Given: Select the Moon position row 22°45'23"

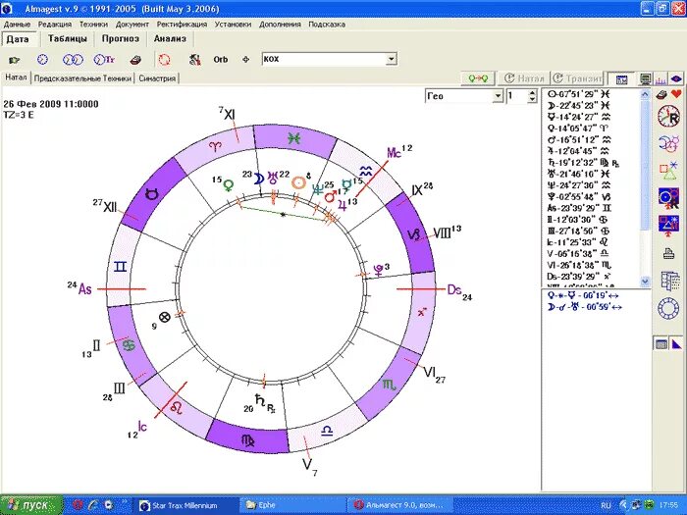Looking at the screenshot, I should 579,106.
